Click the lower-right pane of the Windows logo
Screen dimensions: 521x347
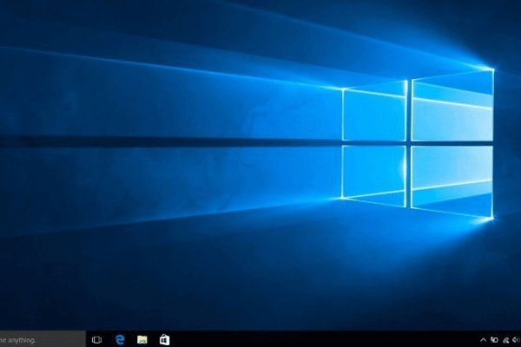click(x=452, y=180)
